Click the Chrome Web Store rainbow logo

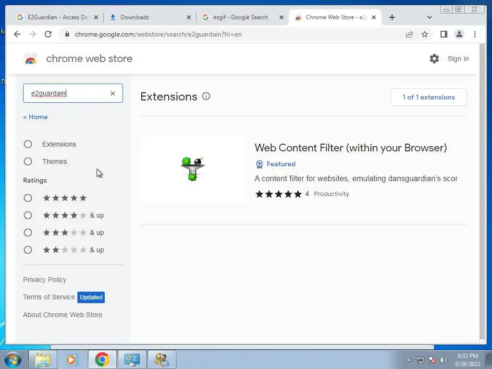[30, 59]
